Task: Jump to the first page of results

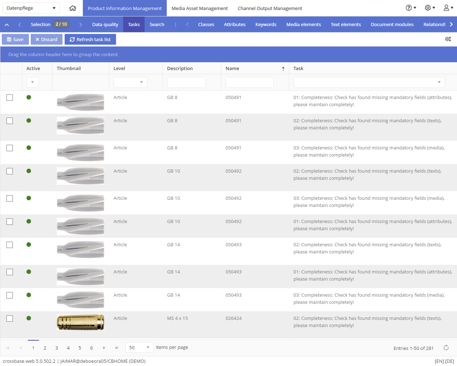Action: [x=8, y=348]
